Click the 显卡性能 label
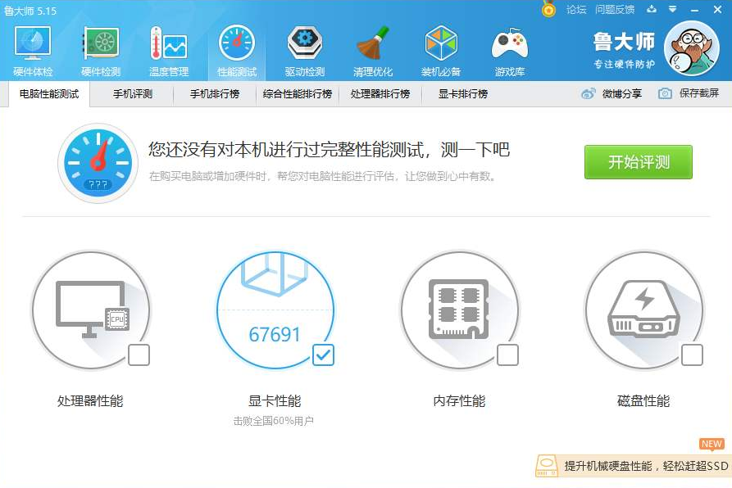 tap(275, 401)
